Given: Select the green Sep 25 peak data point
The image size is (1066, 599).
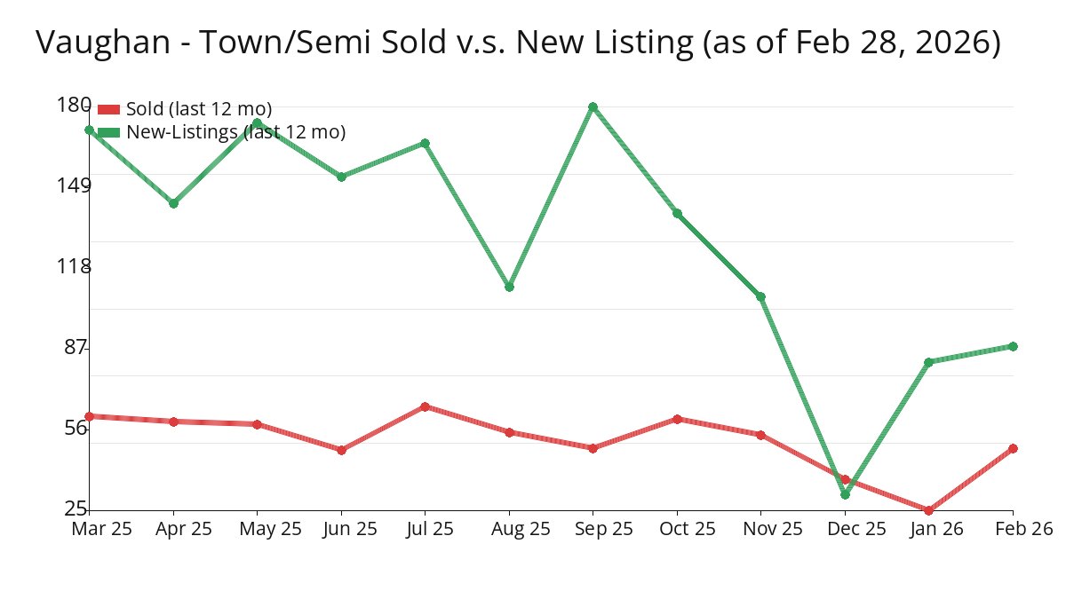Looking at the screenshot, I should coord(593,107).
